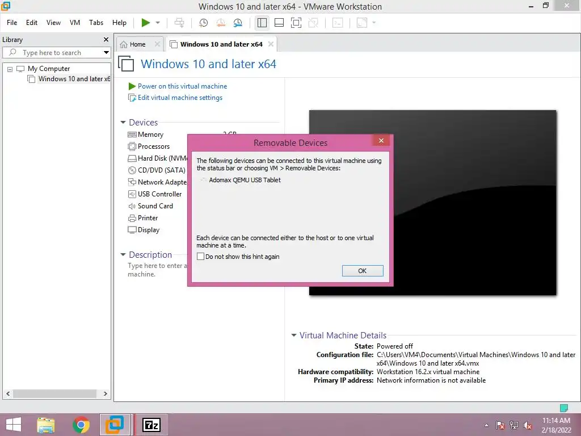Screen dimensions: 581x436
Task: Close the Removable Devices dialog
Action: pos(381,141)
